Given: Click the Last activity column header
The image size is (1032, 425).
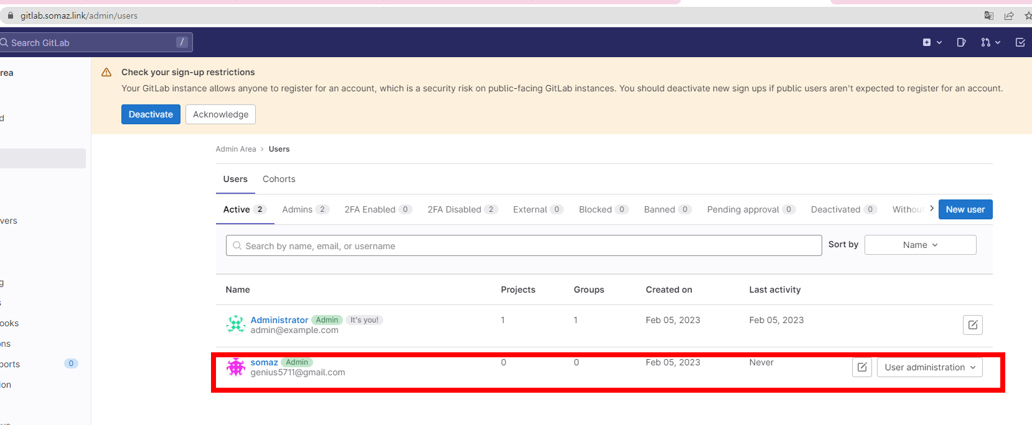Looking at the screenshot, I should [x=775, y=290].
